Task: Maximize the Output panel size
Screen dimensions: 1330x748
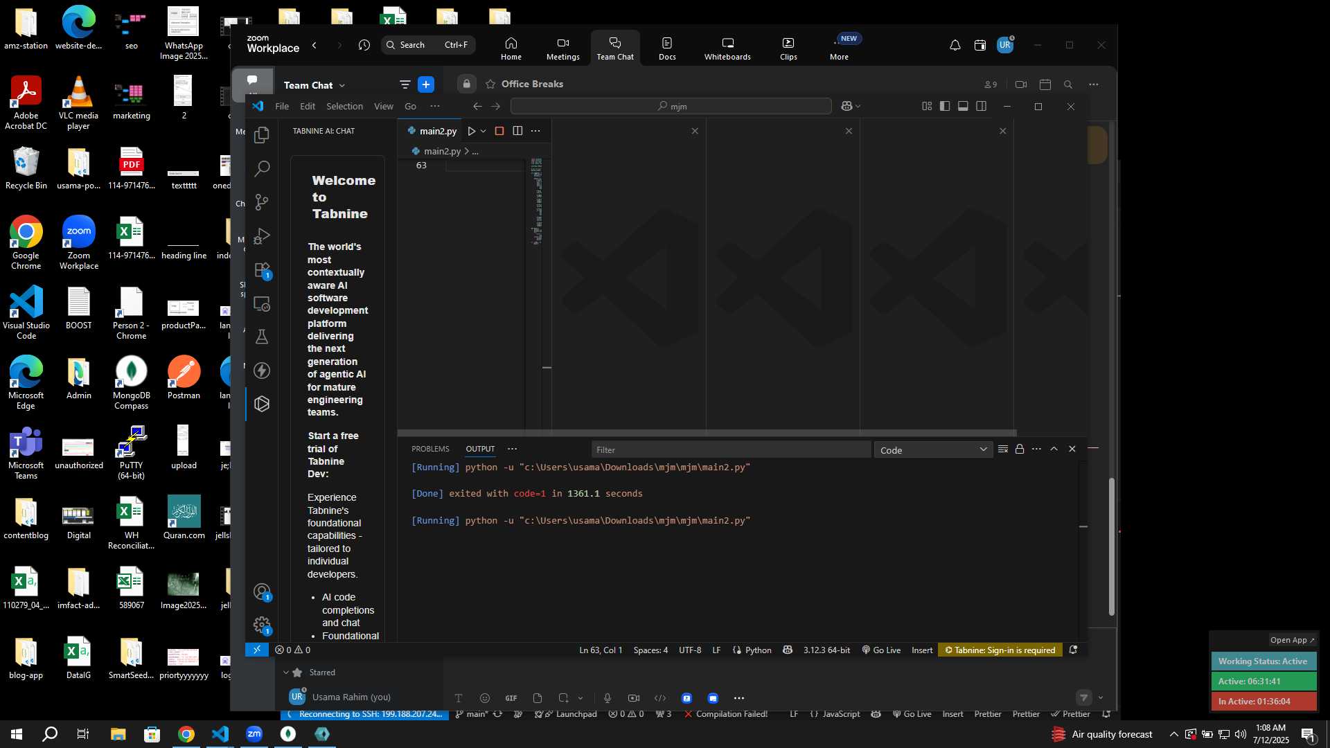Action: tap(1054, 449)
